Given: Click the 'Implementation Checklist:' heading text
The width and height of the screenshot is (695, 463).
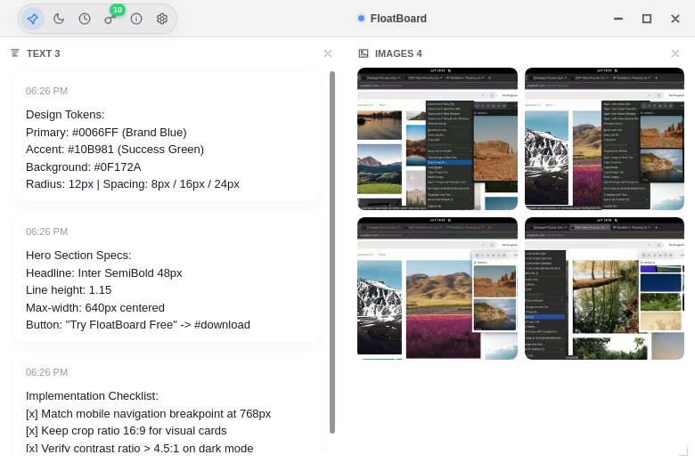Looking at the screenshot, I should pyautogui.click(x=92, y=396).
